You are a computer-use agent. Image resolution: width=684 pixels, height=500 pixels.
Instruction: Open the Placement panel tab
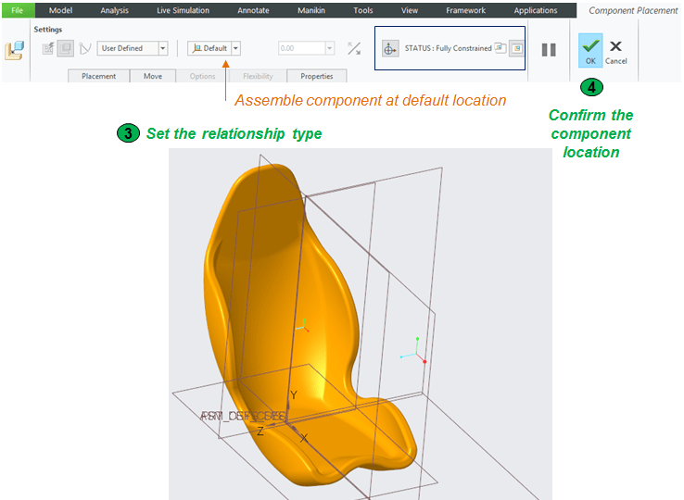[98, 76]
